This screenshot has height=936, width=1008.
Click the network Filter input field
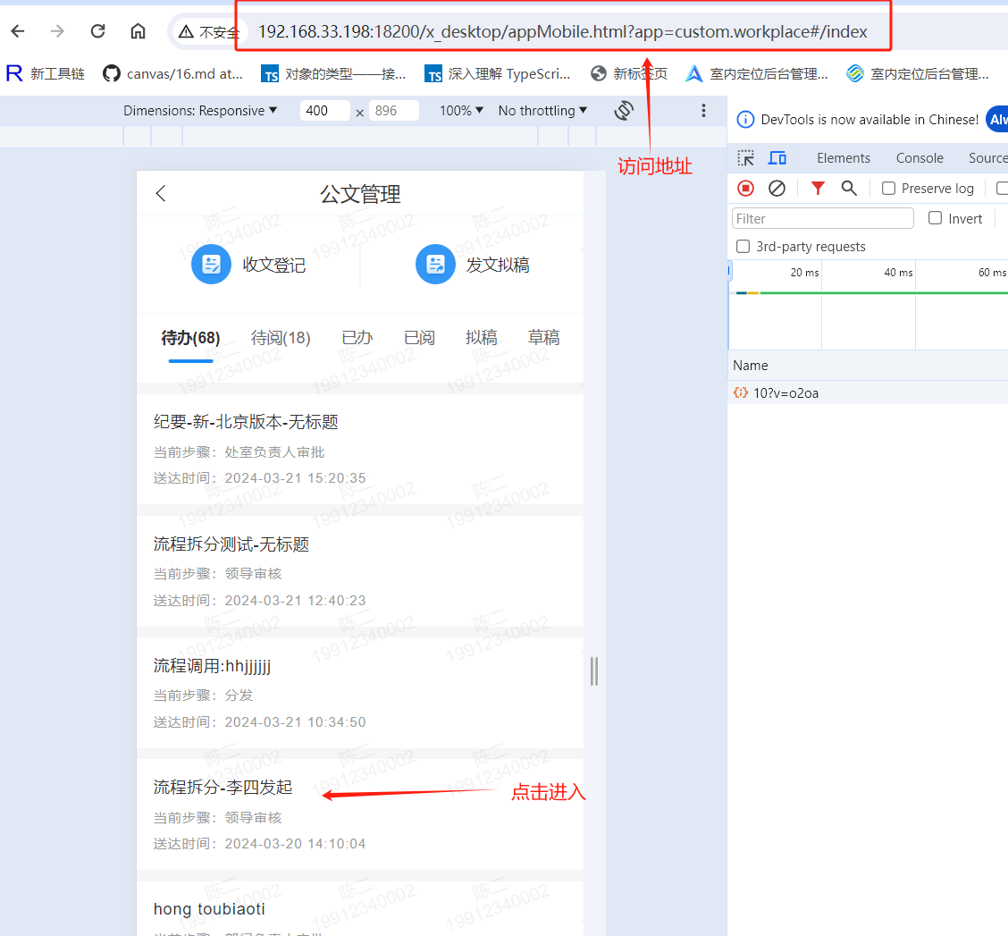click(822, 218)
